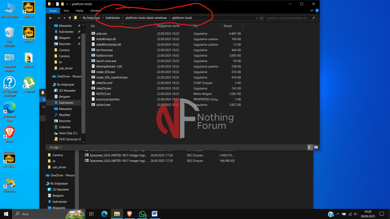Open Microsoft Edge desktop shortcut

click(9, 109)
